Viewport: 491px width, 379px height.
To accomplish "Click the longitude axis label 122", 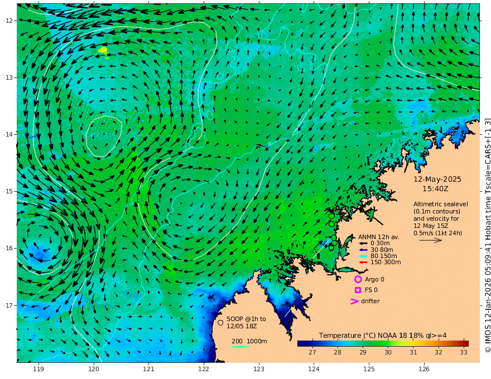I will pos(204,369).
